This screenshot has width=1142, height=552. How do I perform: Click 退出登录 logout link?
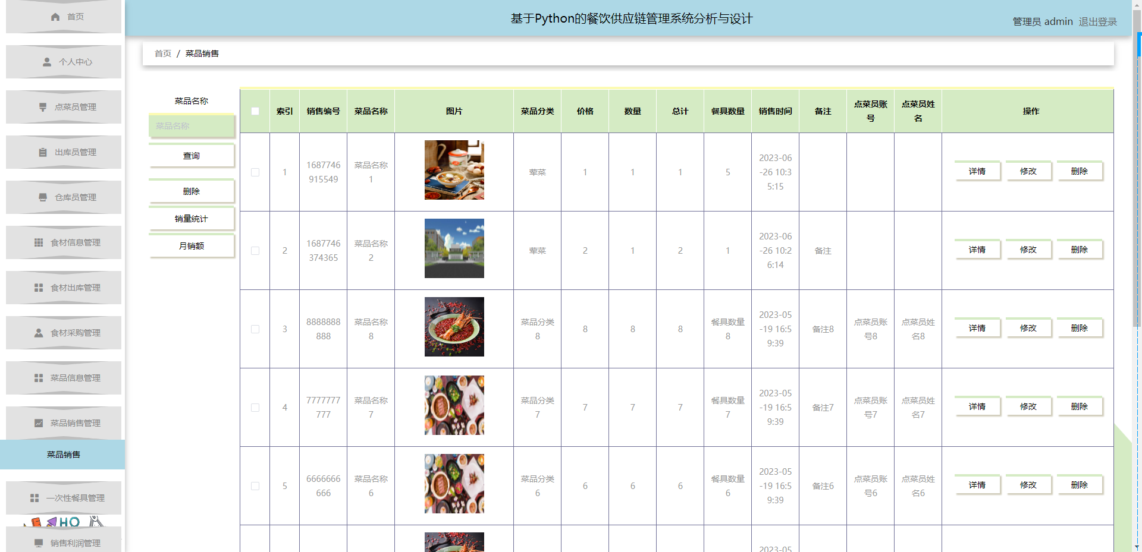tap(1097, 21)
